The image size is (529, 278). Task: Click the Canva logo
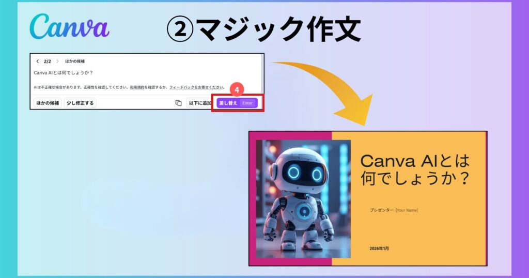tap(69, 26)
